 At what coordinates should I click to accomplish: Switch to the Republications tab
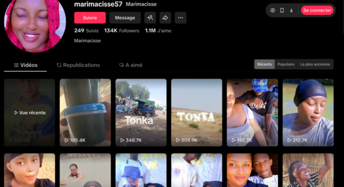[x=78, y=65]
